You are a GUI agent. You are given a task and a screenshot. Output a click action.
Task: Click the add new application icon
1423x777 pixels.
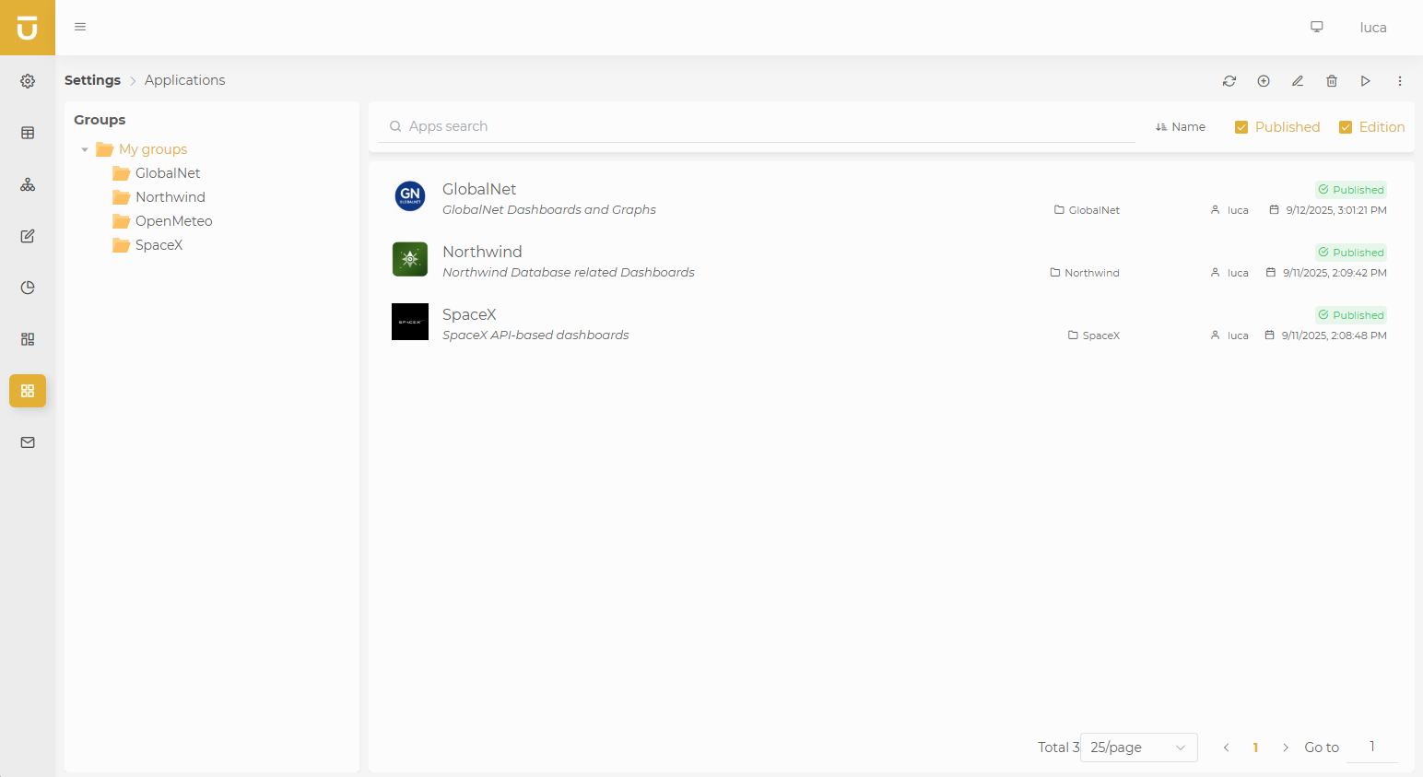pos(1264,81)
